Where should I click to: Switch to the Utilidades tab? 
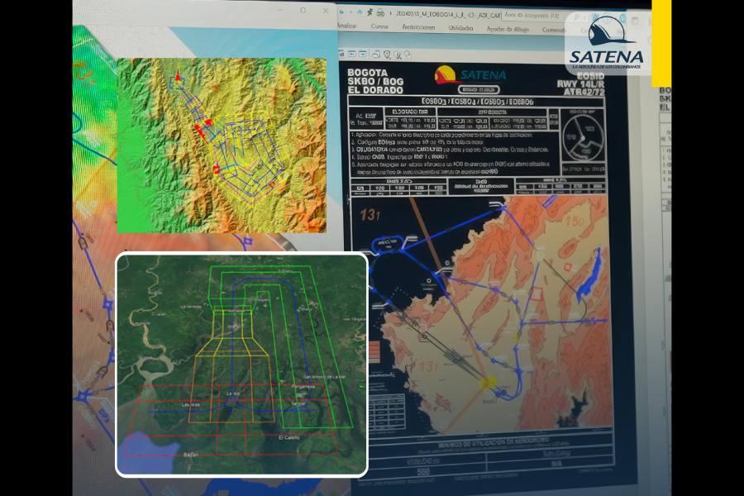point(460,27)
